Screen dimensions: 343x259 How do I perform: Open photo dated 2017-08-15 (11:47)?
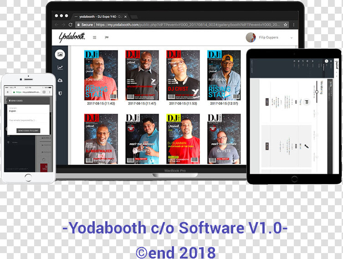tap(142, 75)
